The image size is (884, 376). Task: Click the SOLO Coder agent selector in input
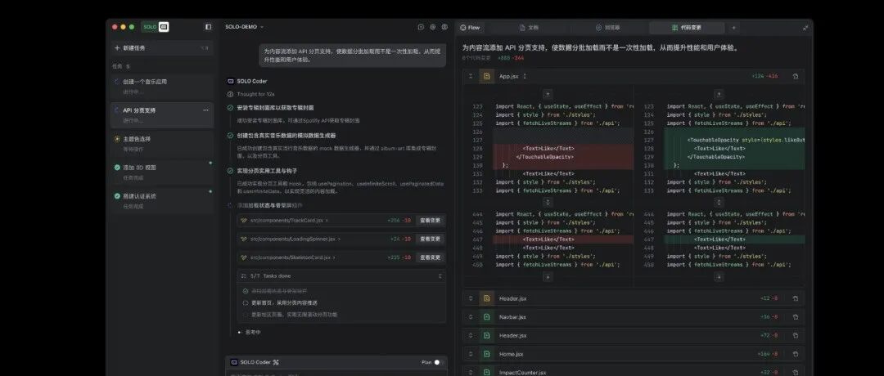tap(255, 362)
